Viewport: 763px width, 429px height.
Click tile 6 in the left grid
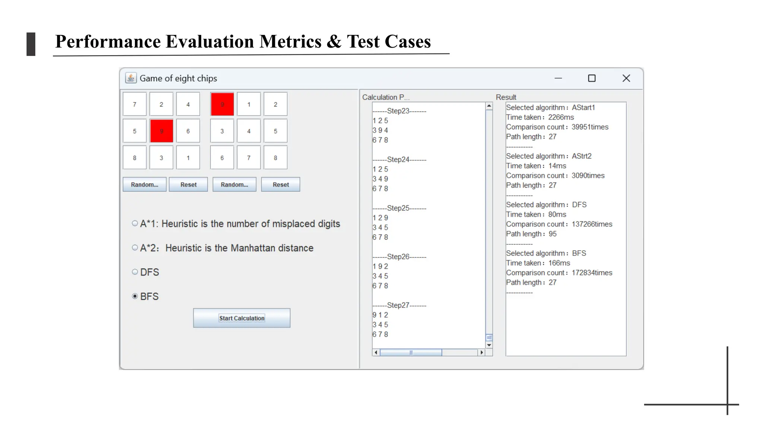(x=188, y=131)
